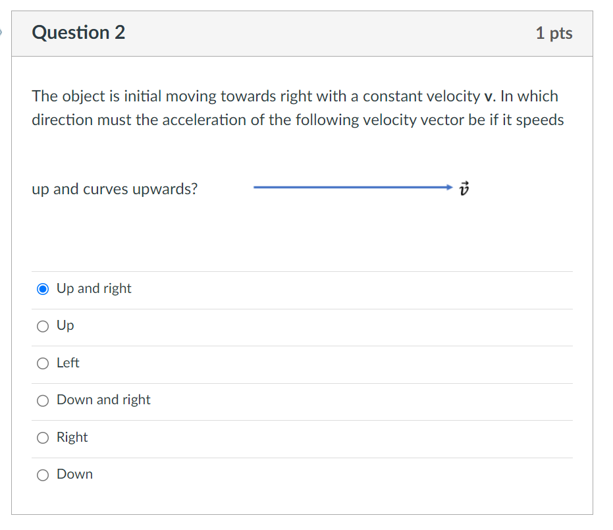The width and height of the screenshot is (613, 530).
Task: Click the "Up" answer label text
Action: (x=65, y=325)
